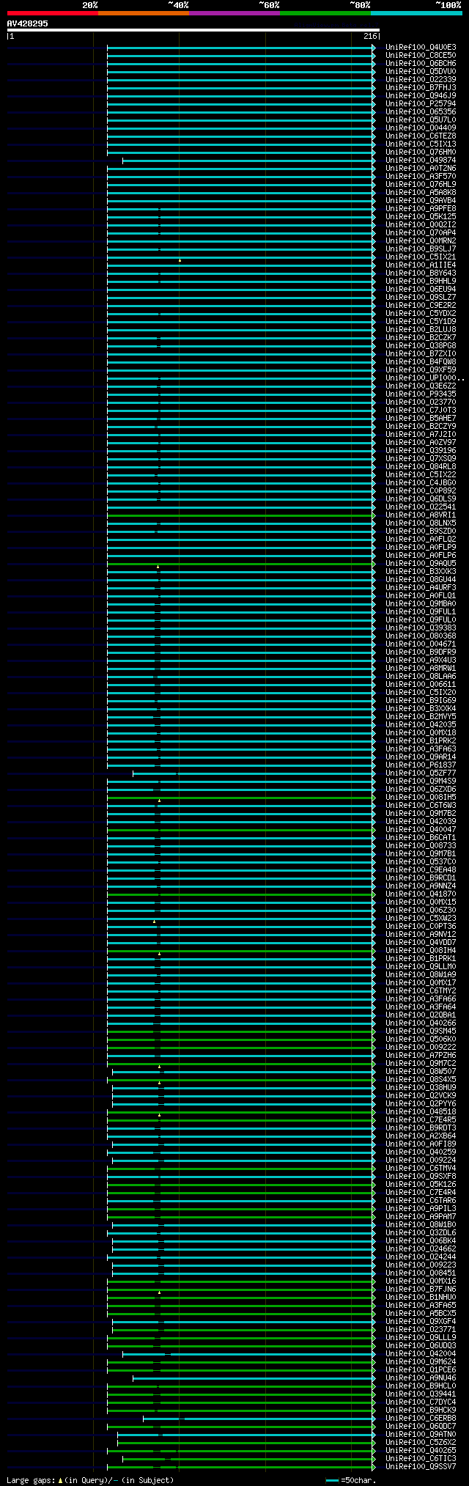Click the orange ~40% identity legend segment
The image size is (469, 1486).
pos(144,12)
